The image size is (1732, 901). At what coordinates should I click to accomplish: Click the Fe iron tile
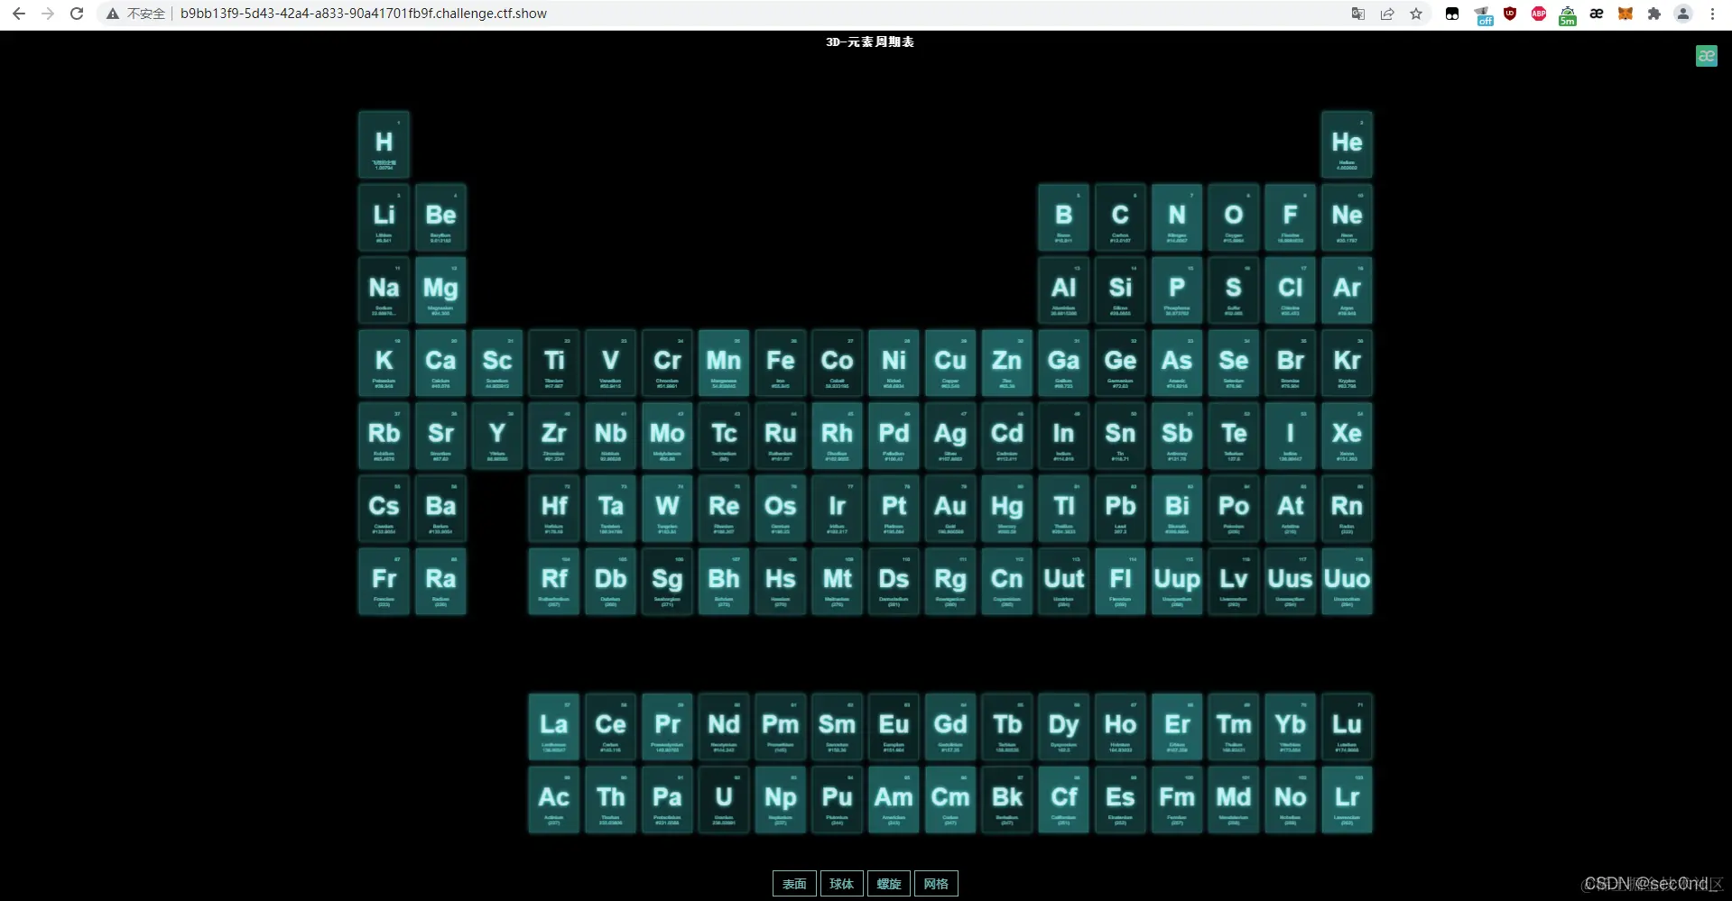pos(781,363)
